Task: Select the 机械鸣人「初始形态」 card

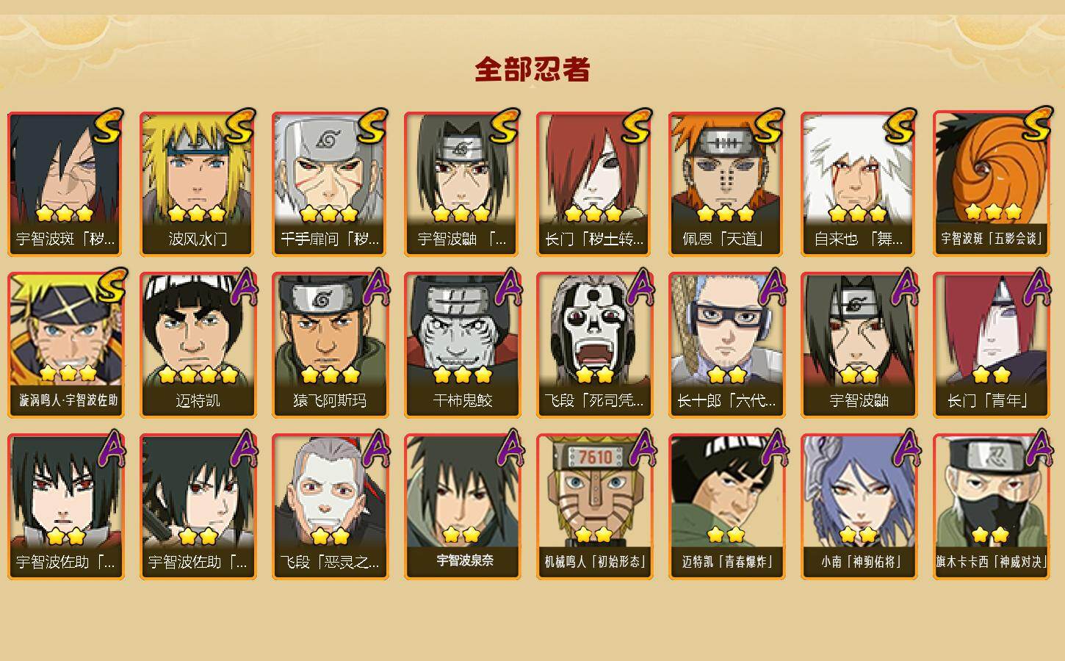Action: coord(594,507)
